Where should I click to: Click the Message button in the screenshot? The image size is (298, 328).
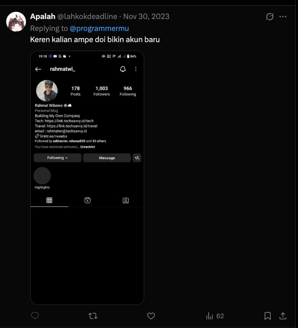pos(107,158)
